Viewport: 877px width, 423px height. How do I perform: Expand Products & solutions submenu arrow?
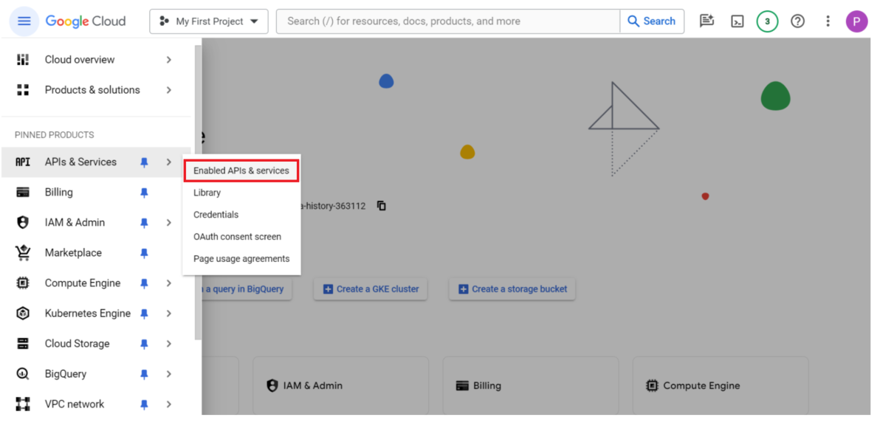pos(169,90)
